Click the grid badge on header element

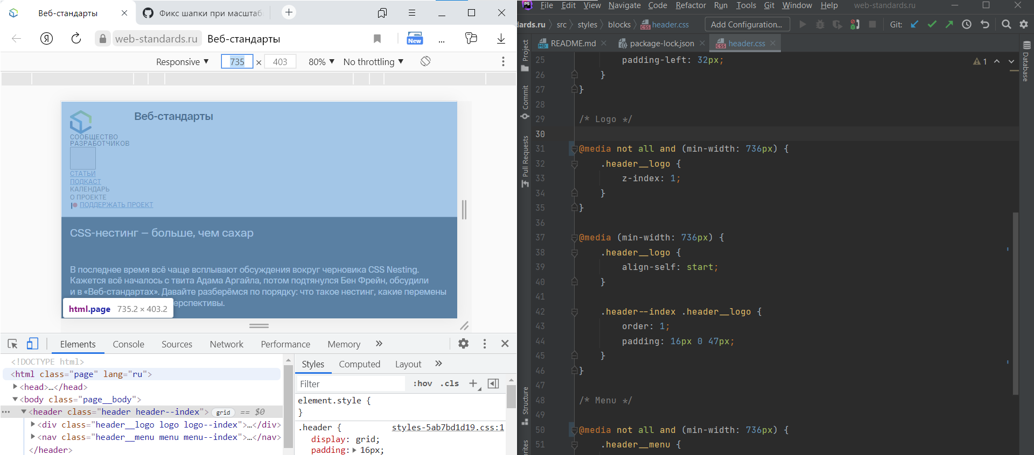click(223, 413)
